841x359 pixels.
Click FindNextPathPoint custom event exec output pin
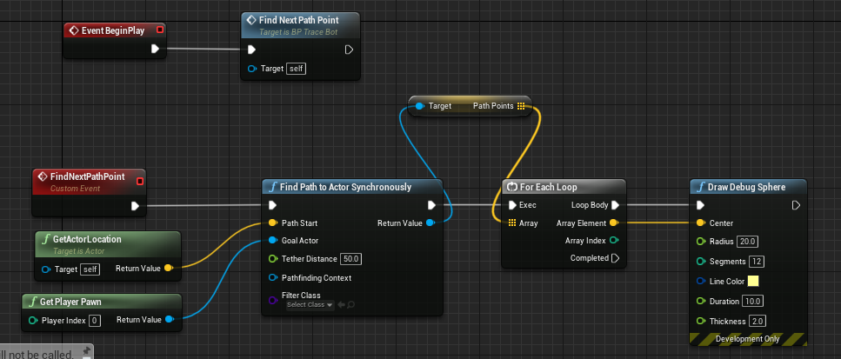point(135,206)
